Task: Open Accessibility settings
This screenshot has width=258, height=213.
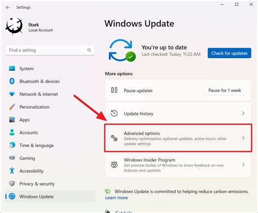Action: (x=50, y=171)
